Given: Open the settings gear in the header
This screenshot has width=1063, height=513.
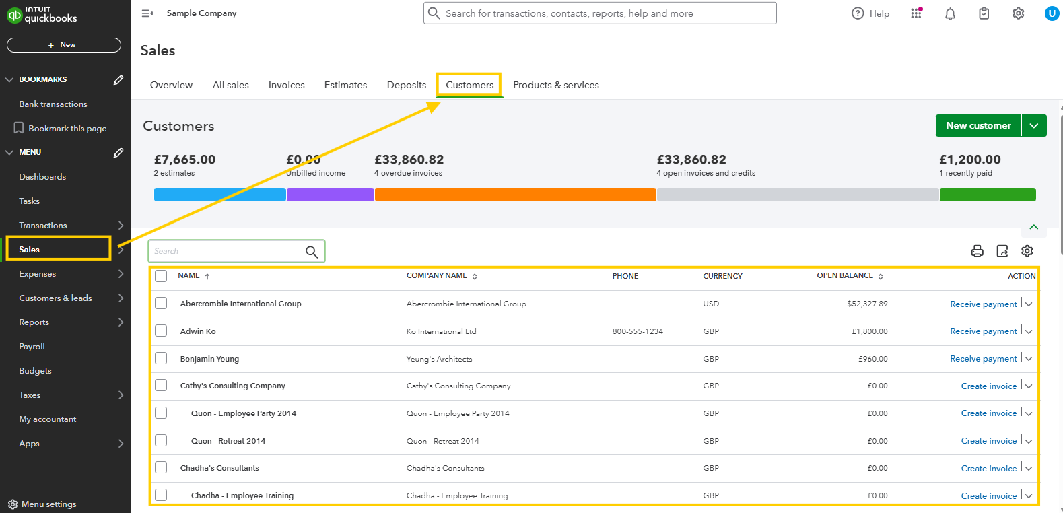Looking at the screenshot, I should pyautogui.click(x=1019, y=13).
